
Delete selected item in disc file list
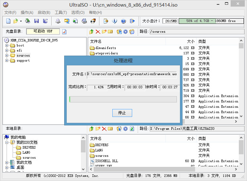tap(98, 32)
